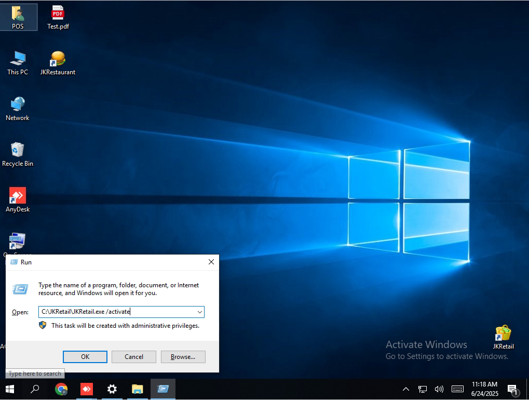Click Browse... in the Run dialog
Image resolution: width=529 pixels, height=400 pixels.
pos(183,357)
